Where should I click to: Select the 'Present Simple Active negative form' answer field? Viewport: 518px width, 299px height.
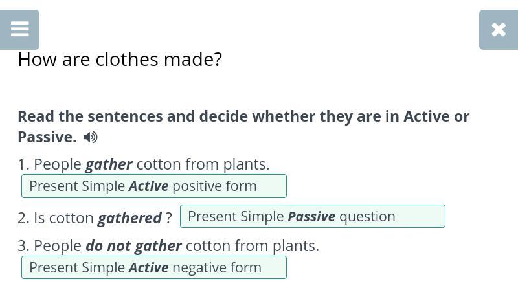153,267
